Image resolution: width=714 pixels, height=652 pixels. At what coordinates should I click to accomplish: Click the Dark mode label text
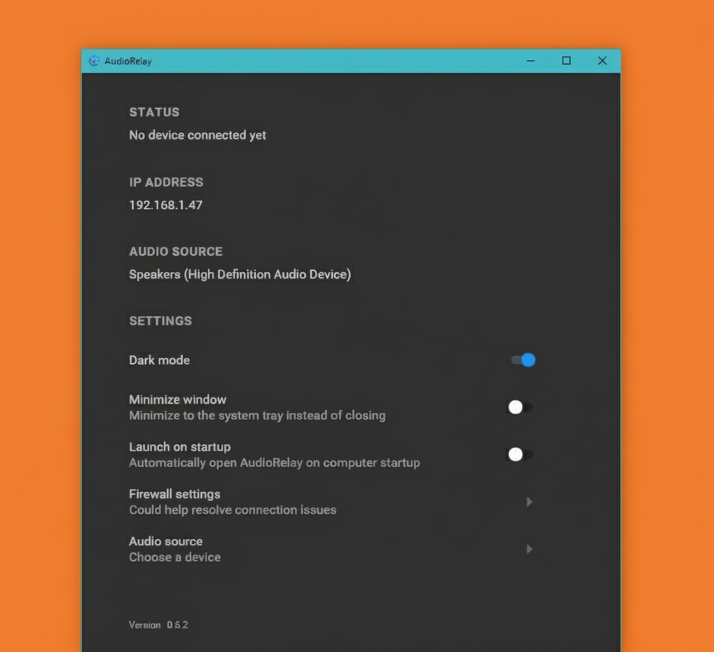159,361
